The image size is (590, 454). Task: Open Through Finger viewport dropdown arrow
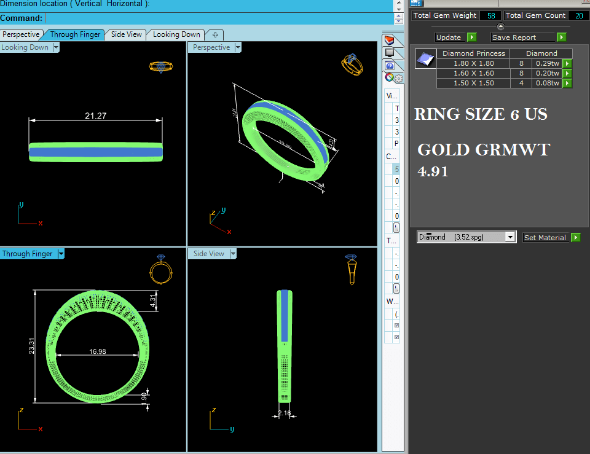61,254
